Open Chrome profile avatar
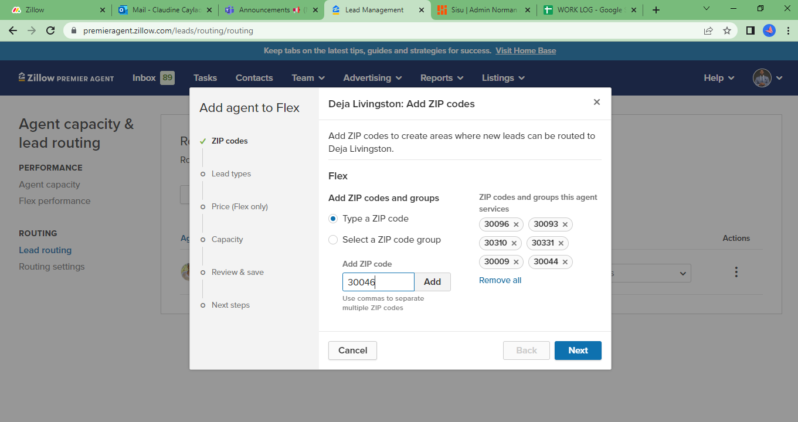798x422 pixels. pyautogui.click(x=769, y=30)
